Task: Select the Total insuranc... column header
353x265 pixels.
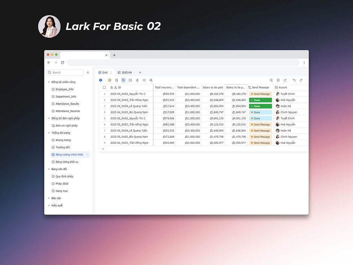Action: 164,87
